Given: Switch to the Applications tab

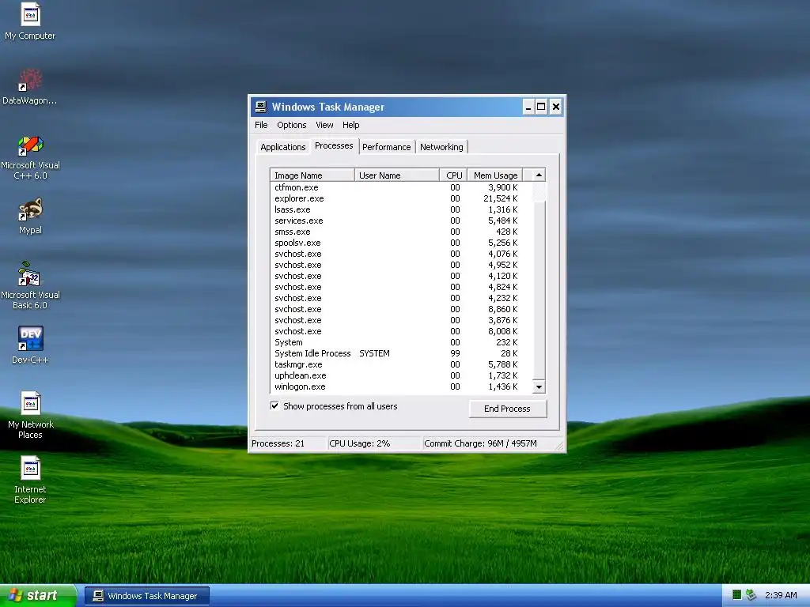Looking at the screenshot, I should tap(283, 147).
